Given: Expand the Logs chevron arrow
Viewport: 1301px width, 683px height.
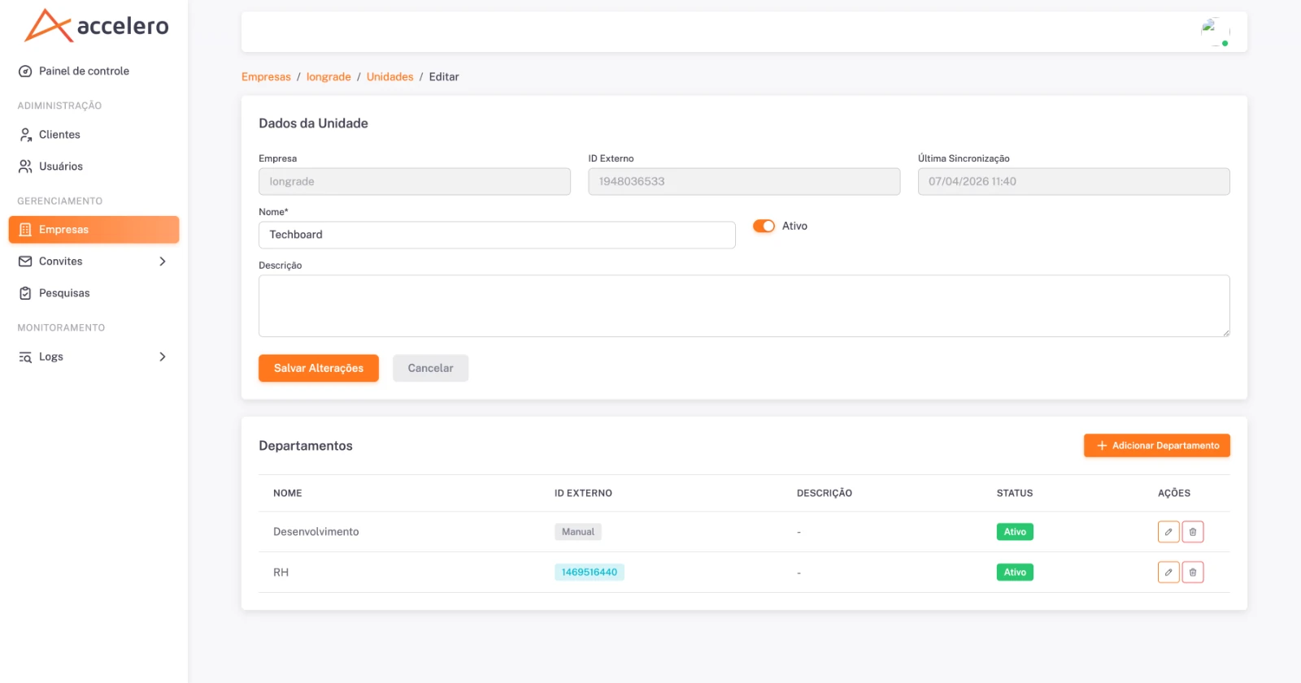Looking at the screenshot, I should (163, 357).
